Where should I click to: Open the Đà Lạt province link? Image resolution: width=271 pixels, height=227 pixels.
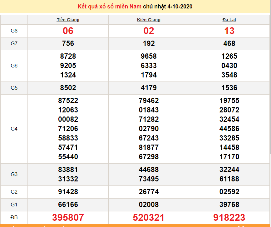pos(229,20)
